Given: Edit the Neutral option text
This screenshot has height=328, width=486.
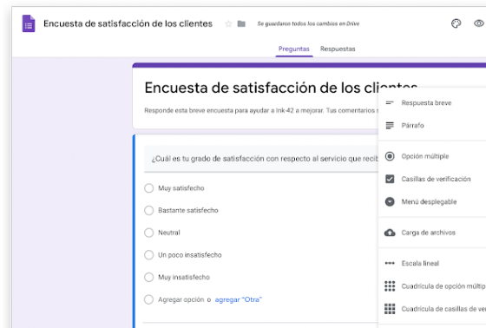Looking at the screenshot, I should pyautogui.click(x=169, y=233).
